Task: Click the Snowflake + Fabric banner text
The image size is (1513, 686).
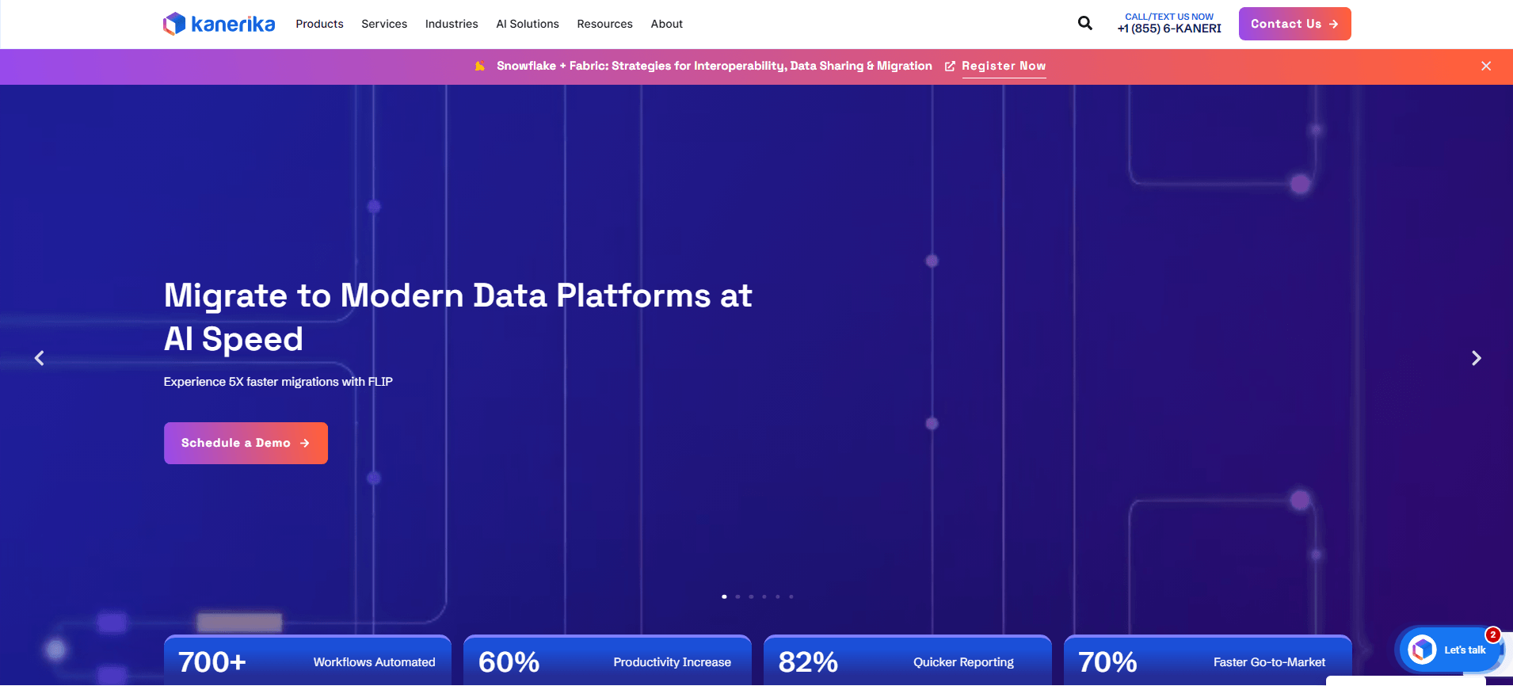Action: (714, 66)
